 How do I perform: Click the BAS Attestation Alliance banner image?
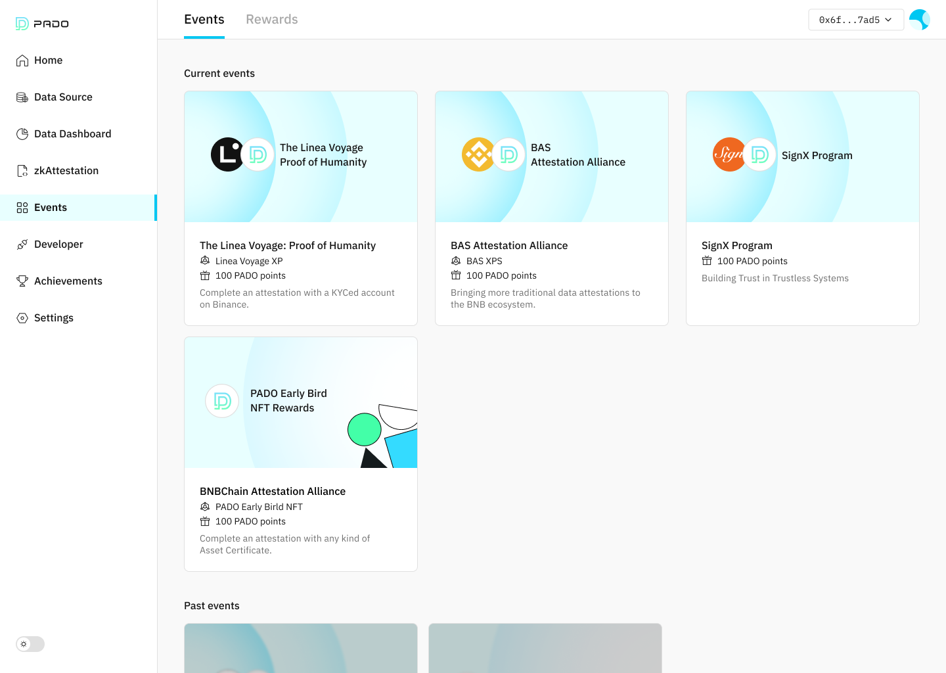point(552,156)
